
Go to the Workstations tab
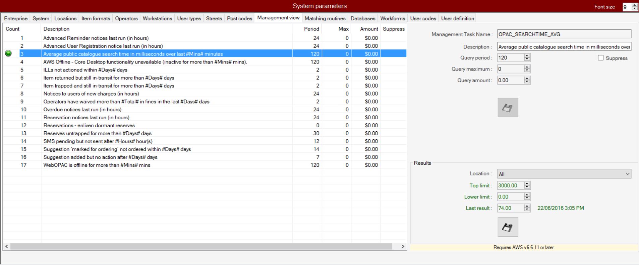157,18
